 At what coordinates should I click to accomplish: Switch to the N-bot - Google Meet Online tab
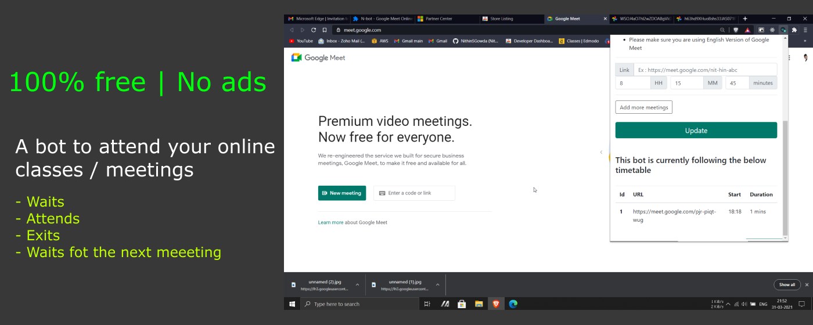382,19
